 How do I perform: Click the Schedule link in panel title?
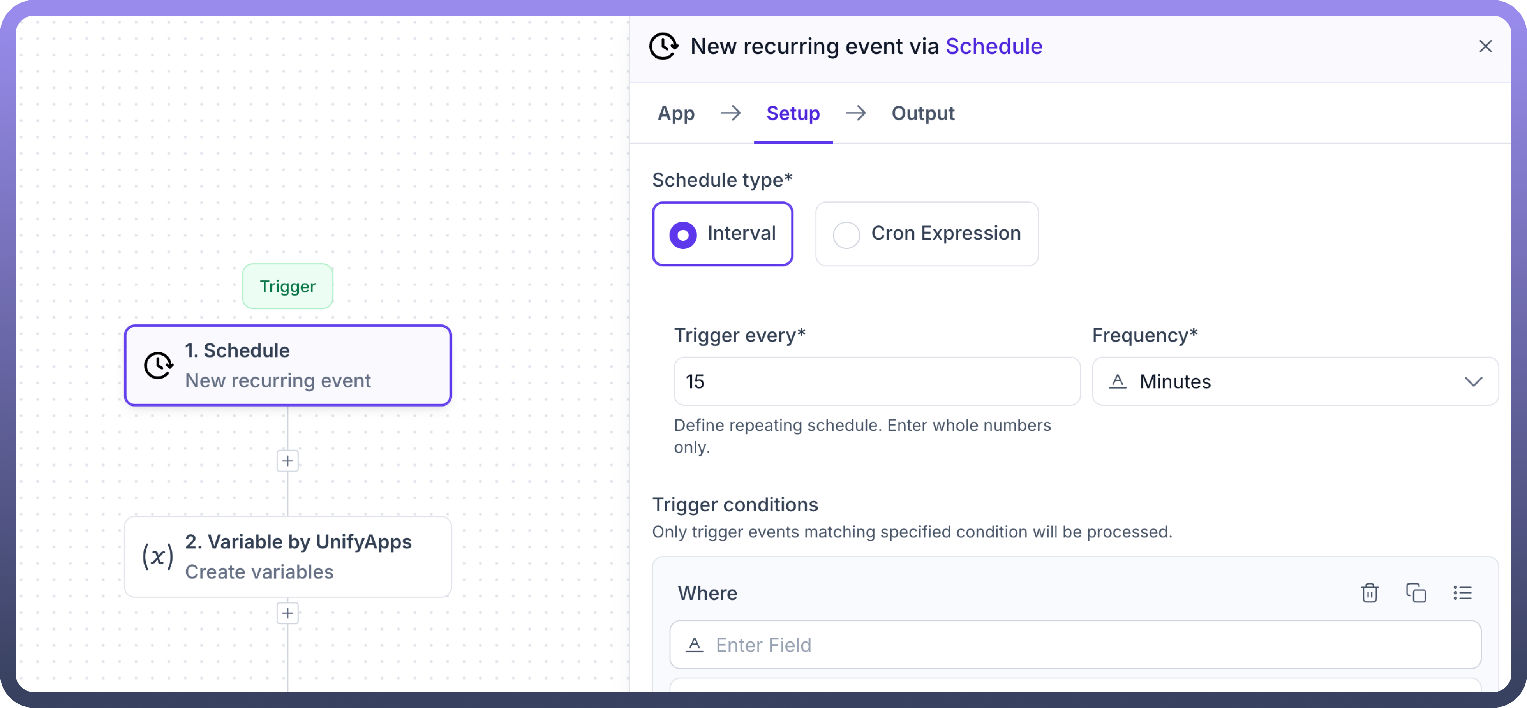(x=993, y=46)
